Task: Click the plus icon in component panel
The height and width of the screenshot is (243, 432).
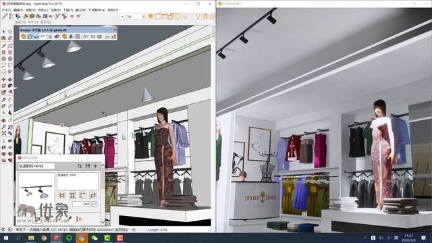Action: 95,166
